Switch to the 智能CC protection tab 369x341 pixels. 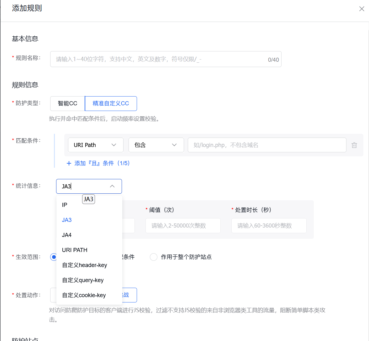tap(67, 103)
